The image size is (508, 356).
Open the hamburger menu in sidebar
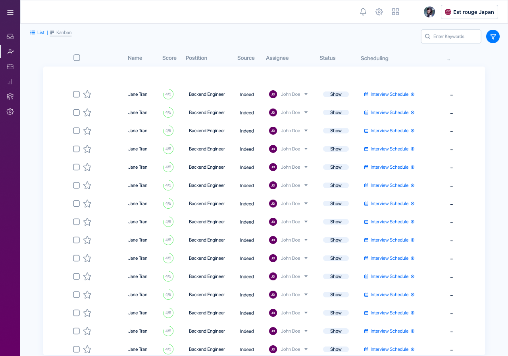coord(10,12)
